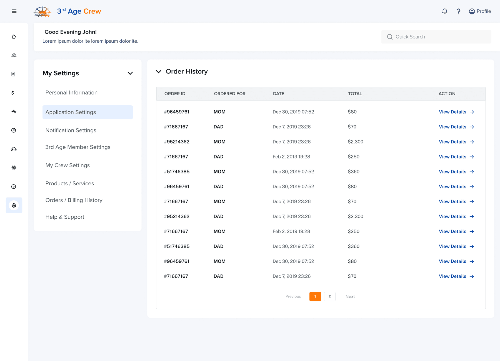Select the settings gear sidebar icon

[14, 205]
